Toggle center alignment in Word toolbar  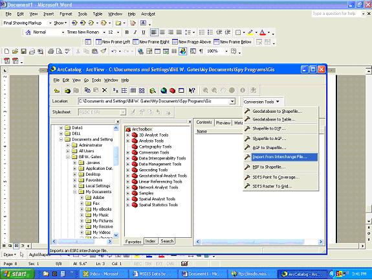click(x=162, y=32)
